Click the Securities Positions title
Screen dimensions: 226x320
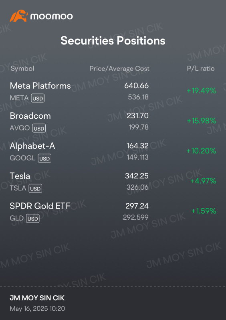point(113,41)
